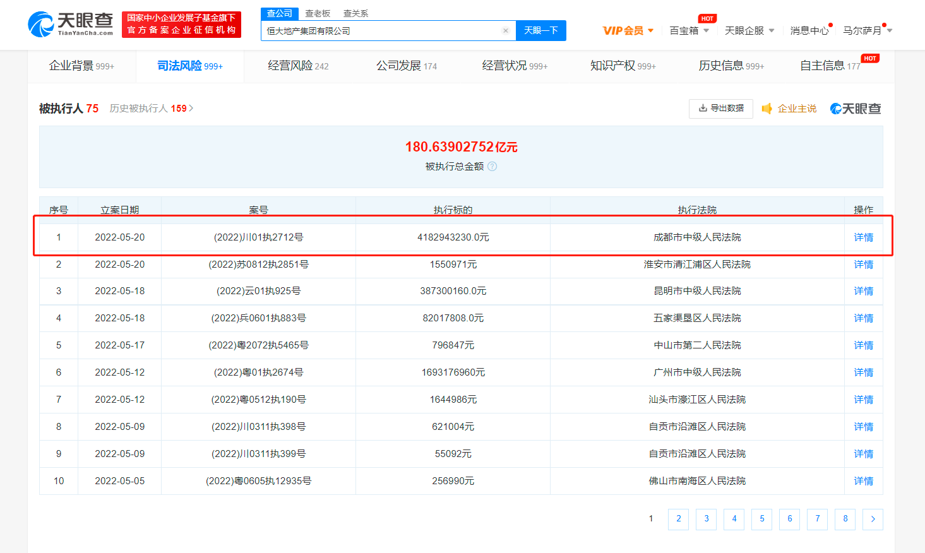925x553 pixels.
Task: Clear the search box with the X icon
Action: [506, 30]
